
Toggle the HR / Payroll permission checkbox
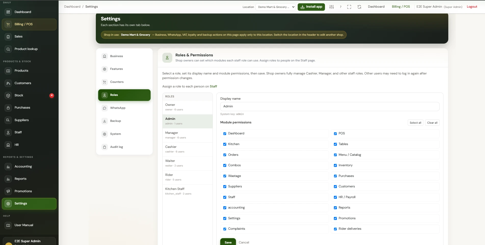(x=335, y=197)
